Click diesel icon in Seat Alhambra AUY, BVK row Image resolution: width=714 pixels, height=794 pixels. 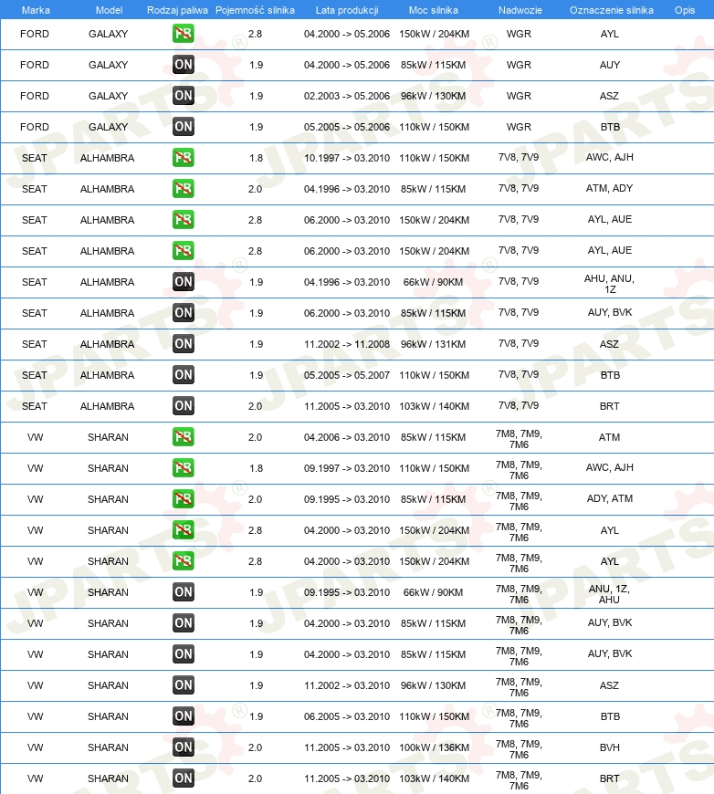pos(183,313)
